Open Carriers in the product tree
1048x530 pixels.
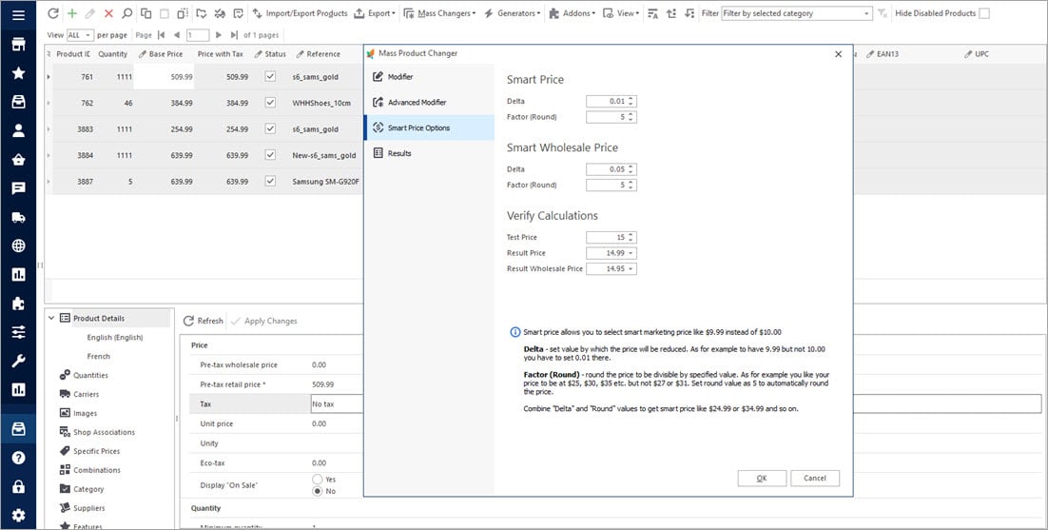click(x=87, y=394)
